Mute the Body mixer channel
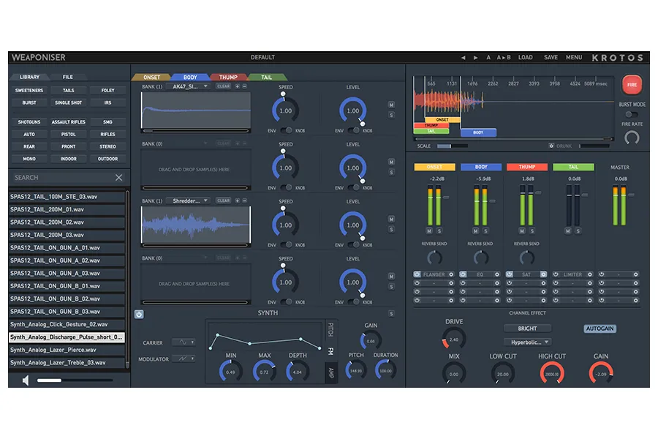The image size is (658, 439). pos(475,231)
